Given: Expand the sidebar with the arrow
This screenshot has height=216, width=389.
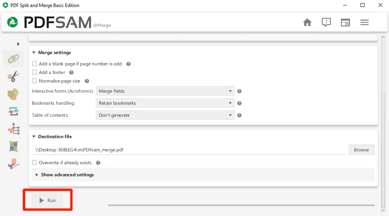Looking at the screenshot, I should coord(18,44).
